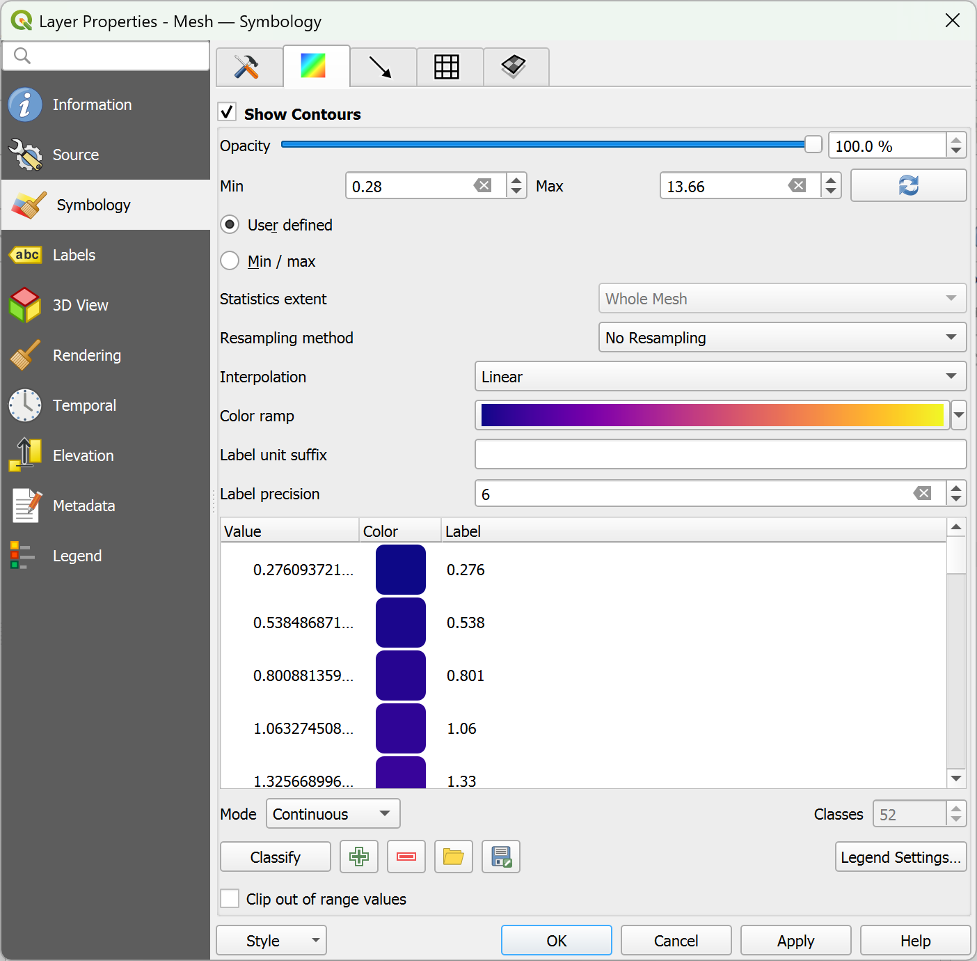977x961 pixels.
Task: Reload min/max with the refresh button
Action: [x=908, y=185]
